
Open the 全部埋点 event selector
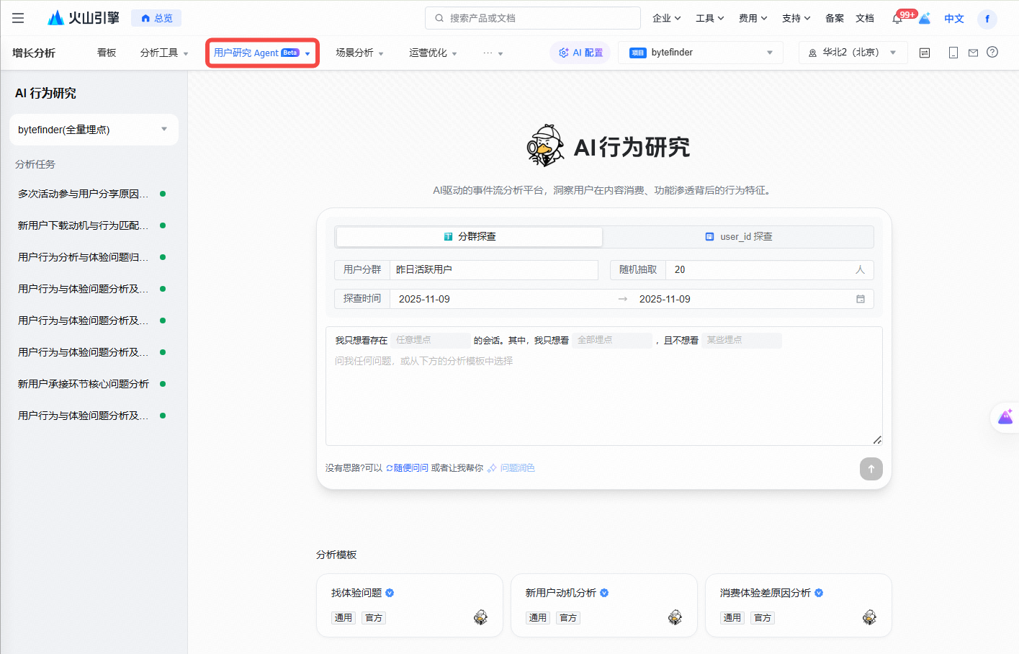(612, 340)
